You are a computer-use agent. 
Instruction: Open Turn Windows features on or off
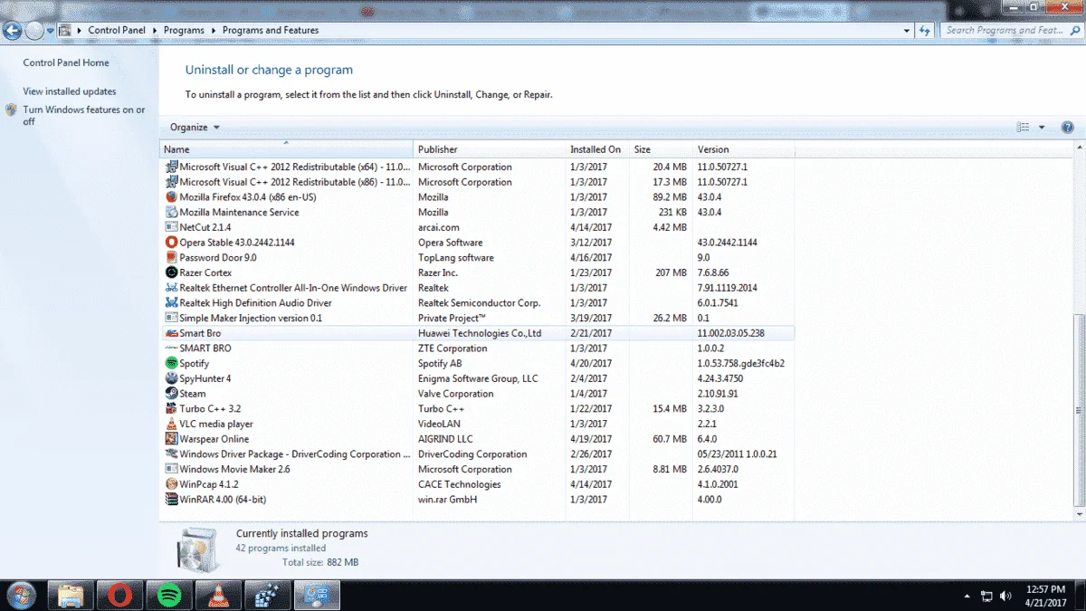tap(83, 116)
